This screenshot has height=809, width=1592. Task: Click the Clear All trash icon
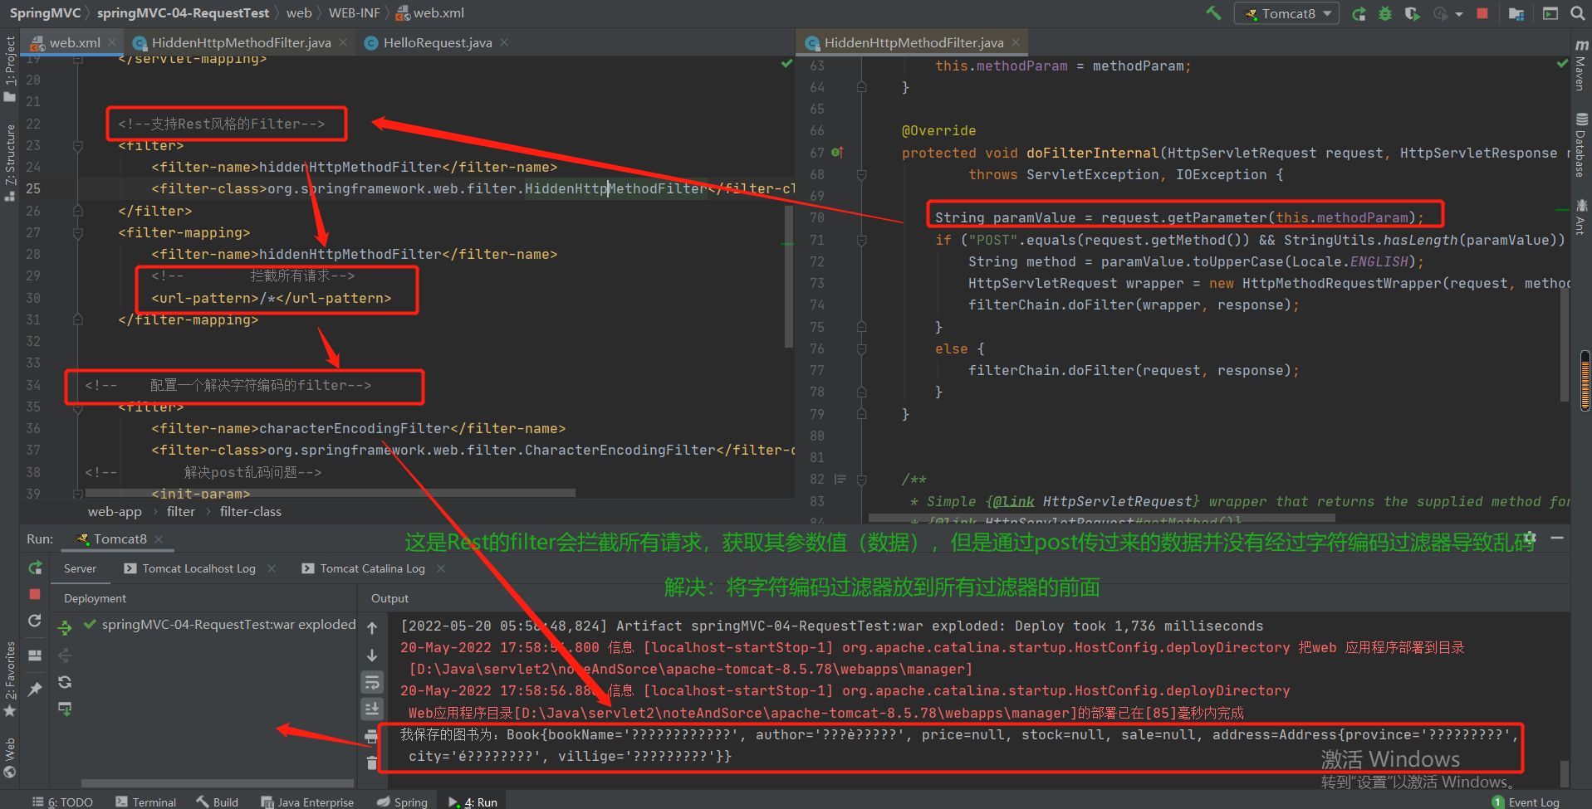[372, 763]
